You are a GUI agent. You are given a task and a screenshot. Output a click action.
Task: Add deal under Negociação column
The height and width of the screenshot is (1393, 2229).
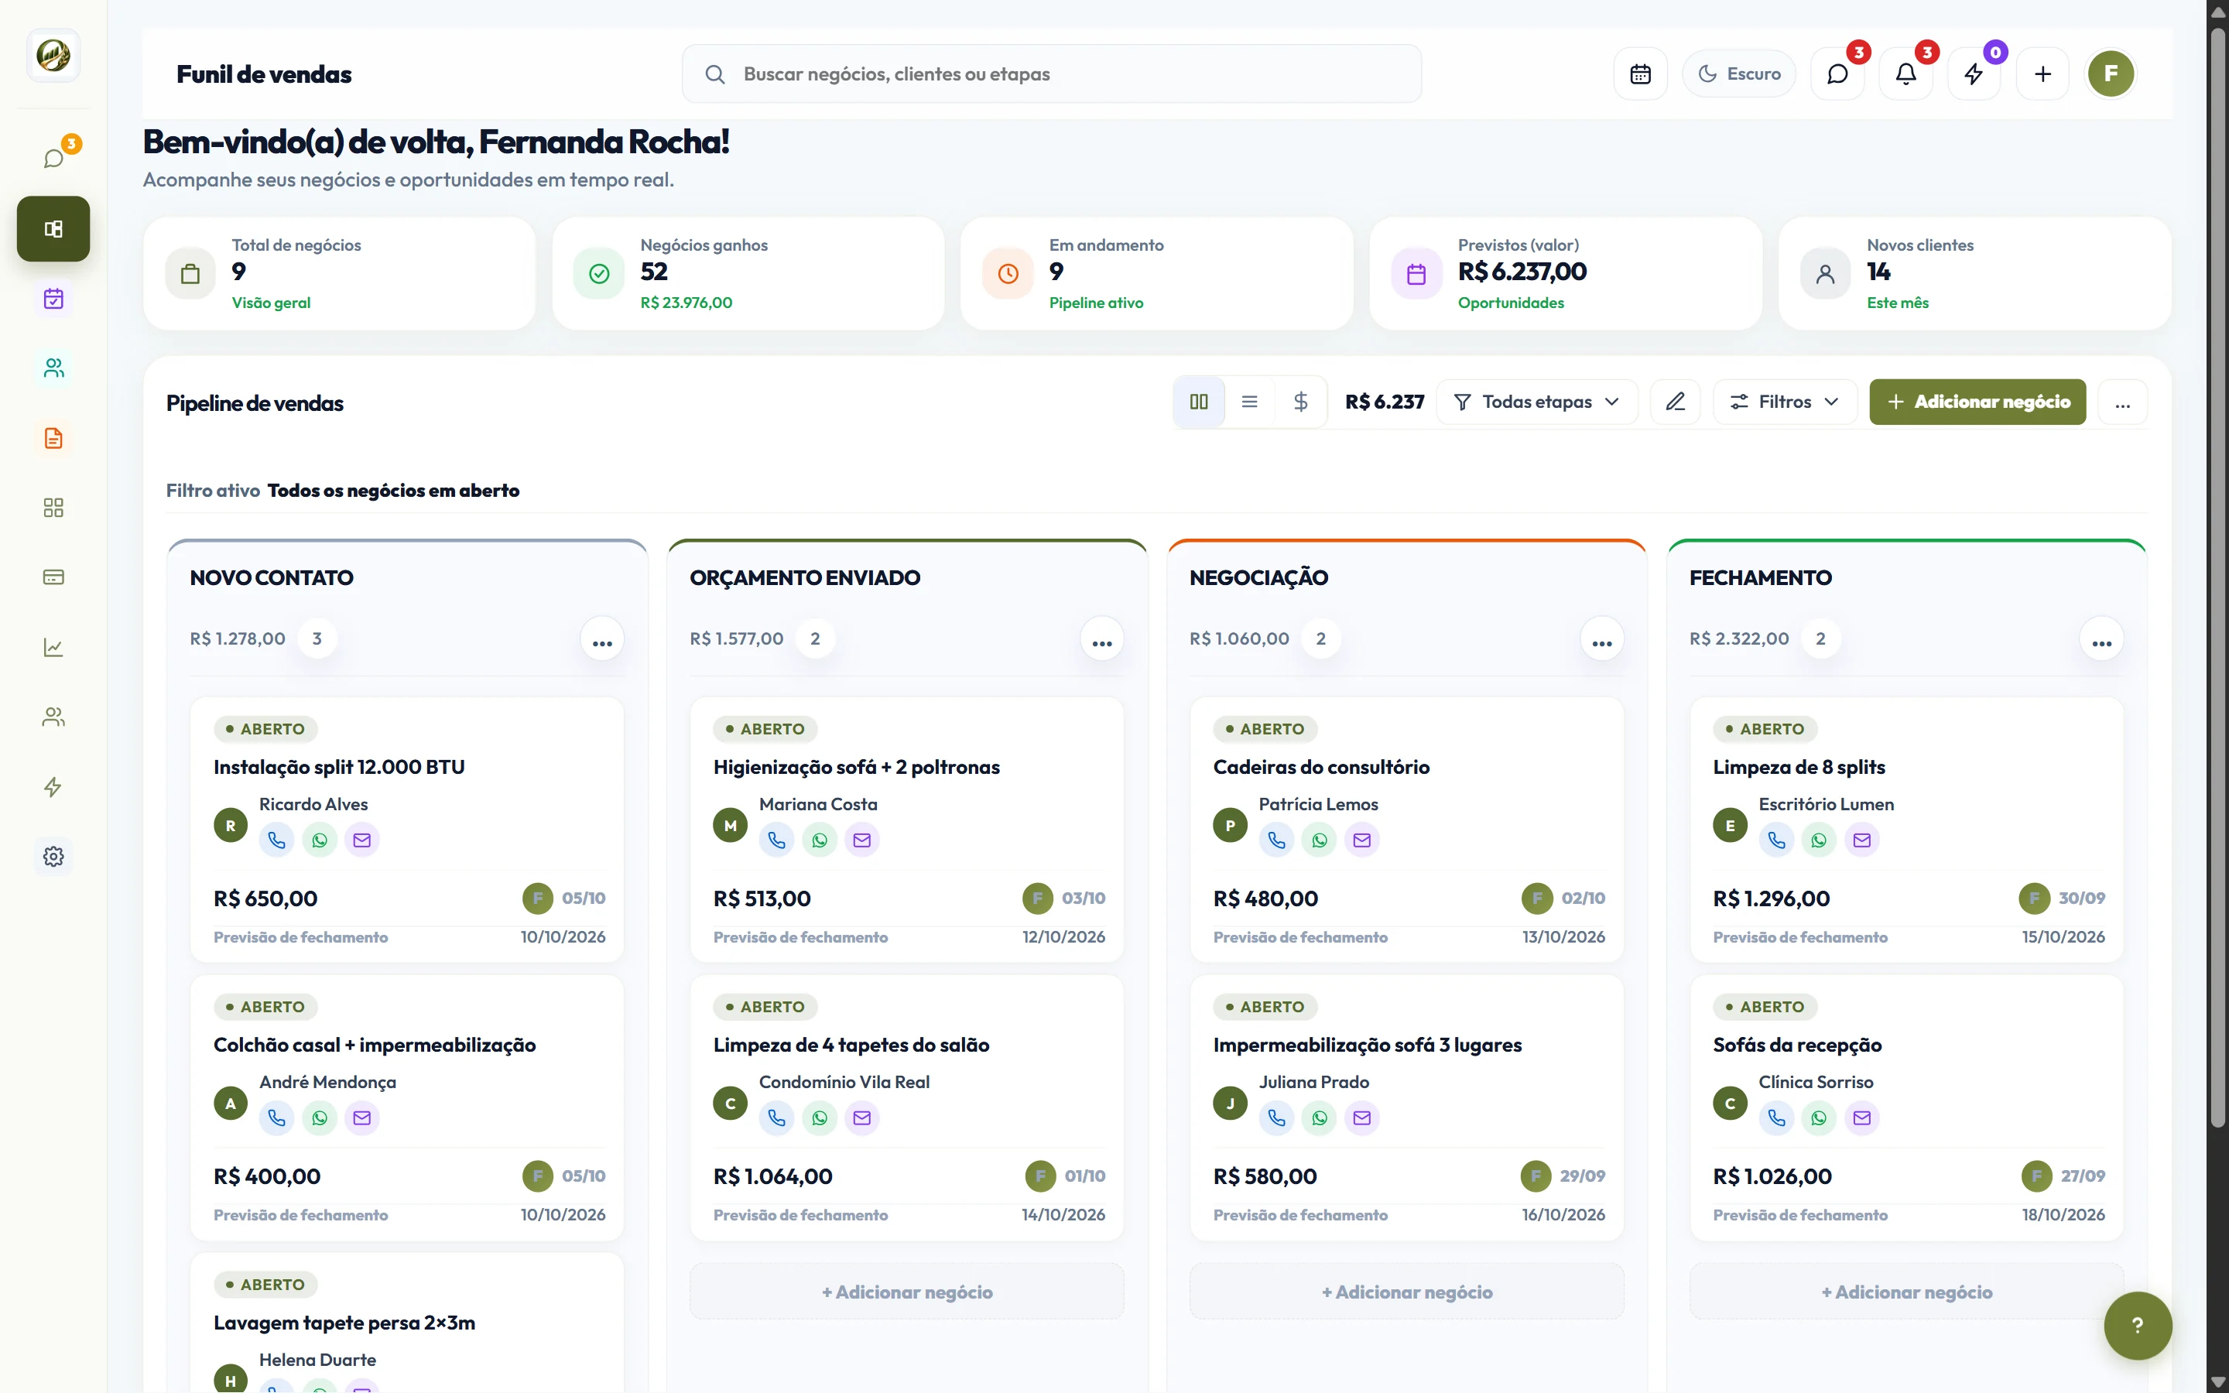(1406, 1292)
